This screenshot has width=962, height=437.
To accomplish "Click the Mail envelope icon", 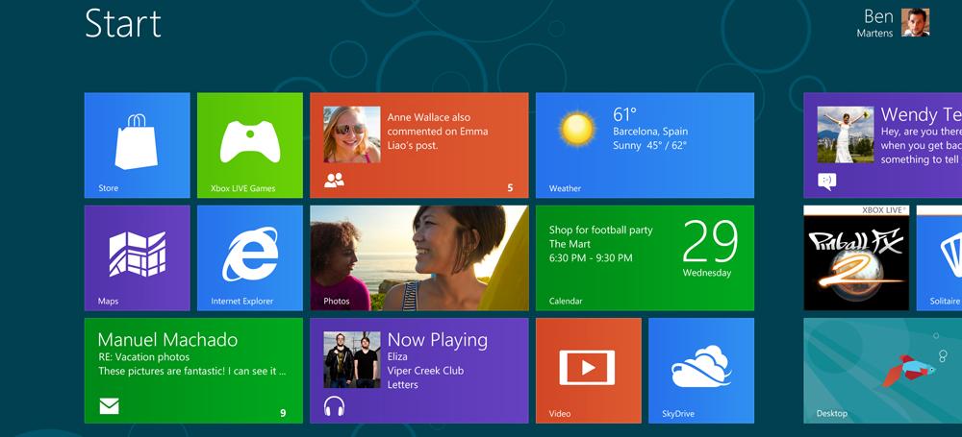I will tap(110, 405).
